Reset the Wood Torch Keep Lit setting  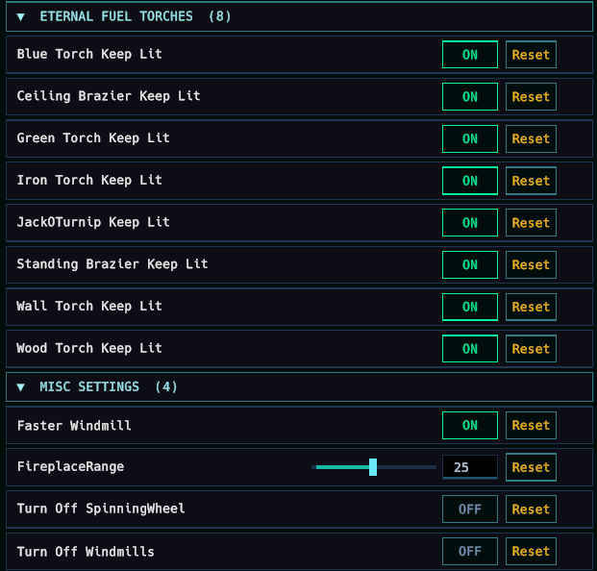tap(531, 349)
